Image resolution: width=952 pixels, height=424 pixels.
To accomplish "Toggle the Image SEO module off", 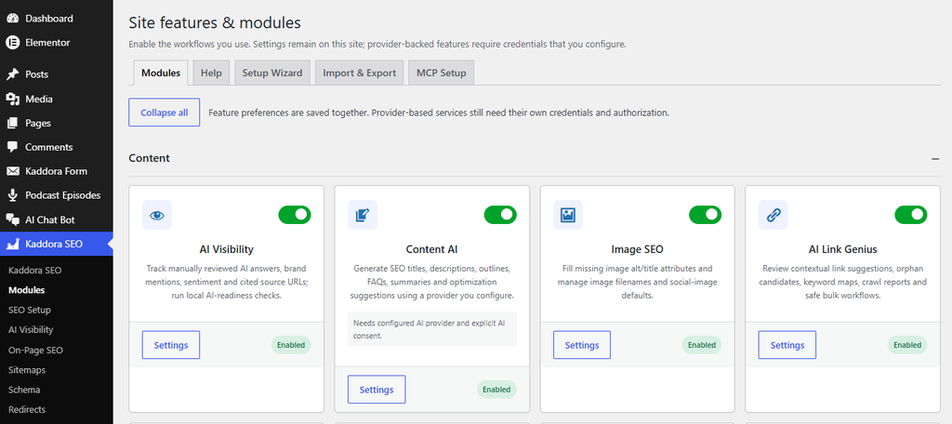I will click(x=706, y=215).
